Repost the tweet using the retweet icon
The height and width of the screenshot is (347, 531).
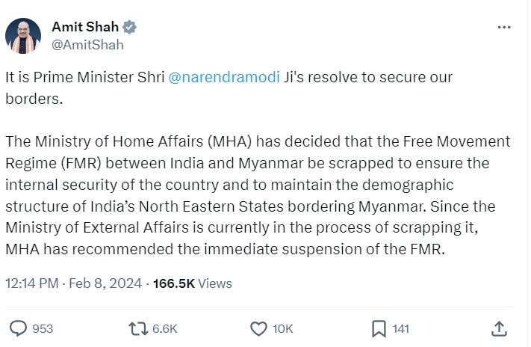[138, 328]
